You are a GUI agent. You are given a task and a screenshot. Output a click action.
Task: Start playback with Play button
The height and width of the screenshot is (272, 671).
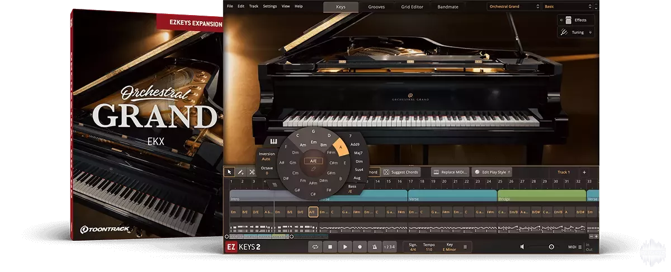click(x=345, y=246)
